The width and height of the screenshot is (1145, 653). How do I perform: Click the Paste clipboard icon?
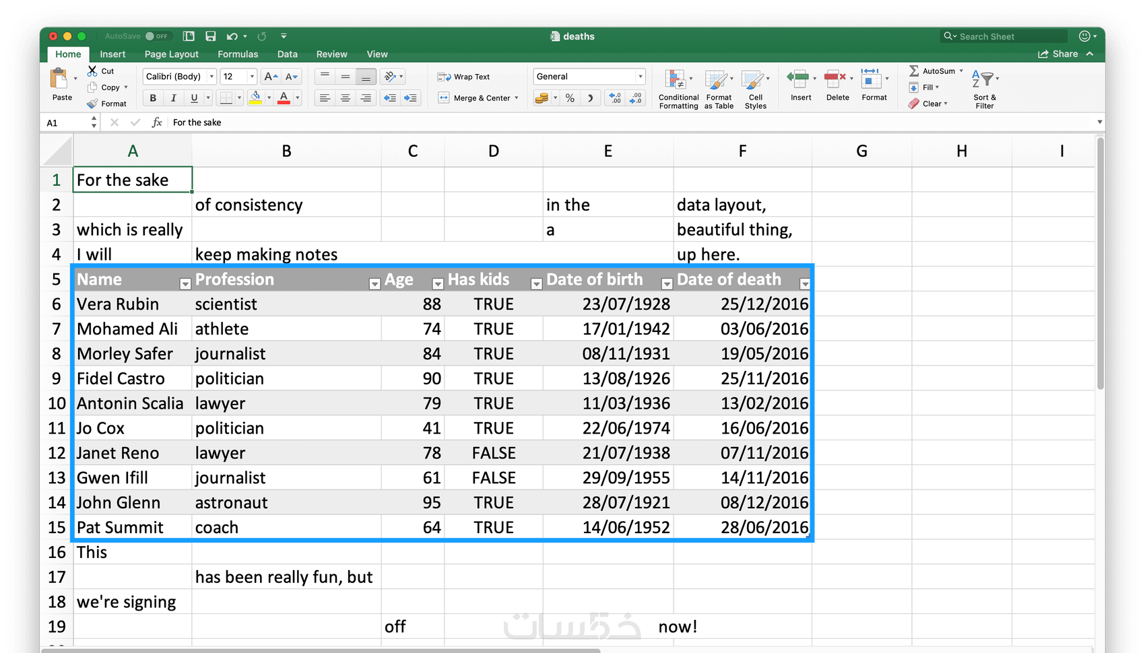click(59, 79)
